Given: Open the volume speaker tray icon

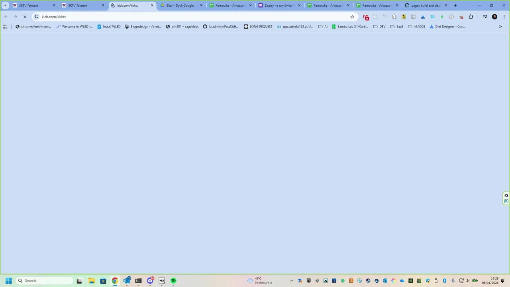Looking at the screenshot, I should pyautogui.click(x=467, y=281).
